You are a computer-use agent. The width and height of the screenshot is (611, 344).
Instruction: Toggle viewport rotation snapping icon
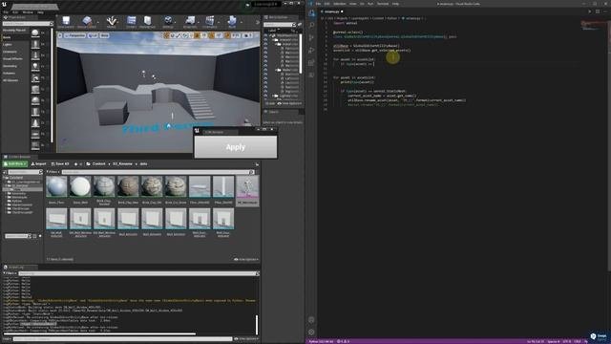click(x=212, y=35)
